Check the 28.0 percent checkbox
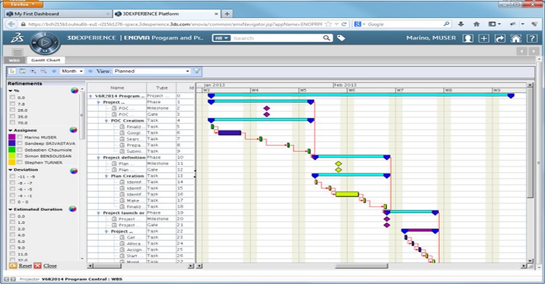Viewport: 545px width, 284px height. (12, 110)
